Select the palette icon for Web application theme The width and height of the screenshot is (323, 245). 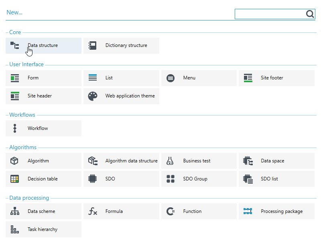93,96
